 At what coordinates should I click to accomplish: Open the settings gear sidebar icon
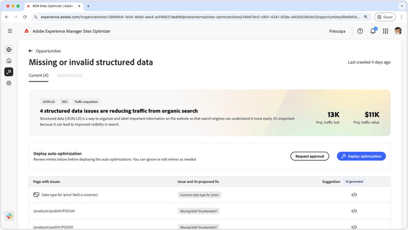coord(9,83)
